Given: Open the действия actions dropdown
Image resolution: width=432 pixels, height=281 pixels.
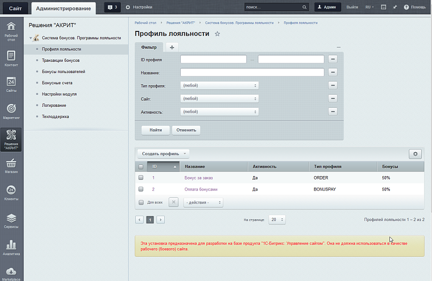Looking at the screenshot, I should [203, 202].
